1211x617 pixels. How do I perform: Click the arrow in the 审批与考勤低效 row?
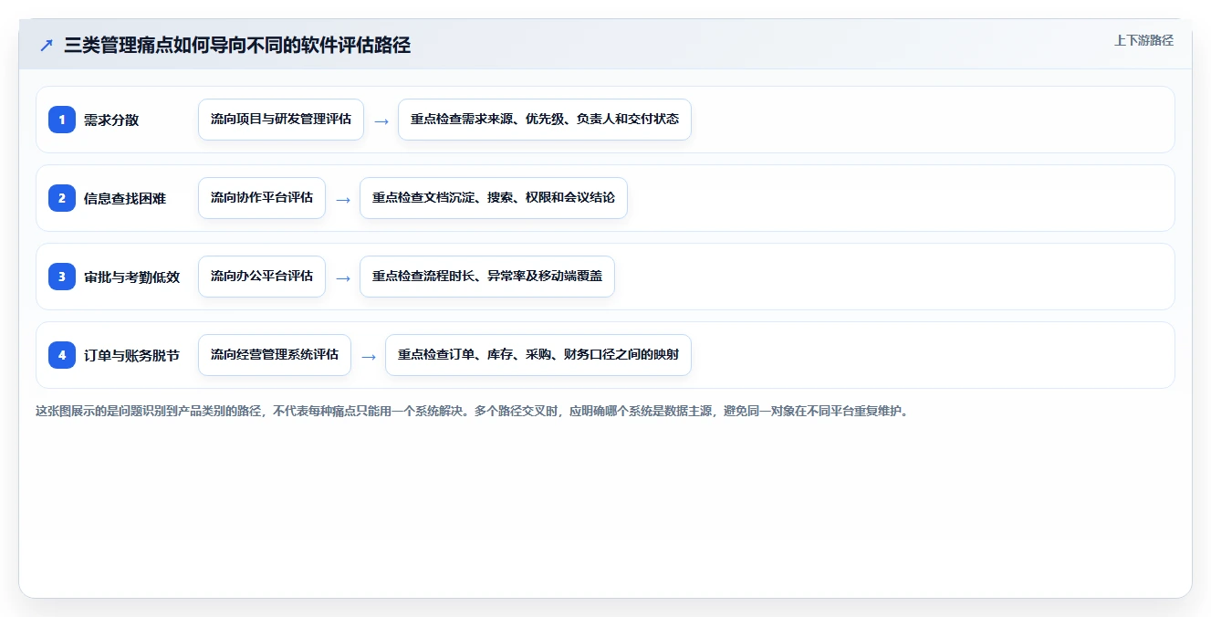tap(343, 277)
